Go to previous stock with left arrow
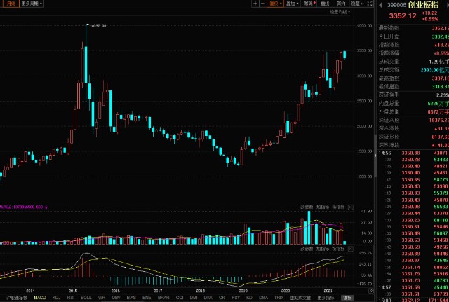Image resolution: width=449 pixels, height=302 pixels. click(380, 5)
